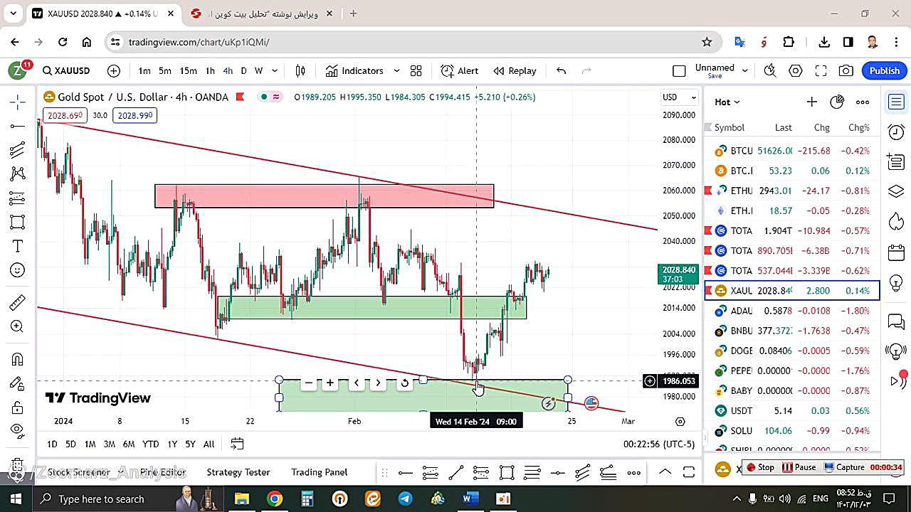Select the zoom in tool
Screen dimensions: 911x512
(17, 326)
